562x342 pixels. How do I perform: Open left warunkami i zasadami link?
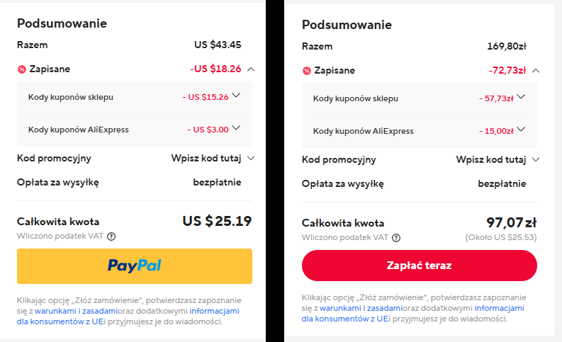pos(66,311)
